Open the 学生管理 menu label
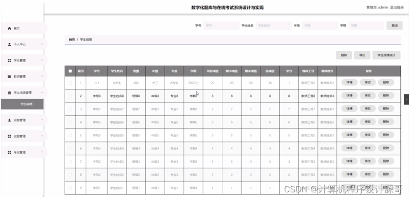The width and height of the screenshot is (410, 198). (x=20, y=61)
